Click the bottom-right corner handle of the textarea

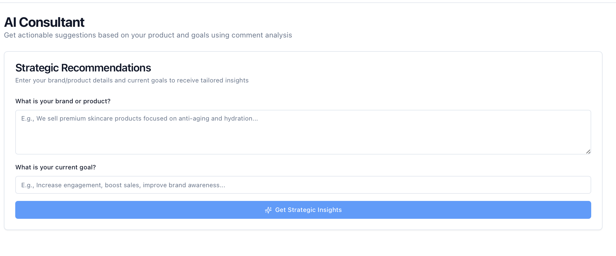[588, 152]
